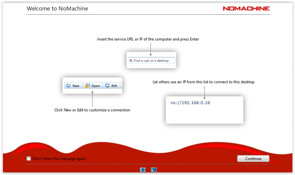Click "Find a user or a desktop" search illustration
Viewport: 295px width, 175px height.
(152, 60)
